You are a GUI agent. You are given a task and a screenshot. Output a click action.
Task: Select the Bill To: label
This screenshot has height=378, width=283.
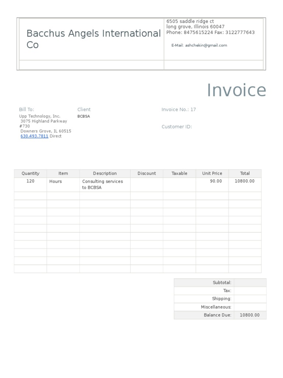(27, 109)
